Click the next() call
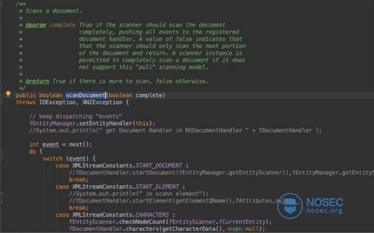This screenshot has width=374, height=233. coord(78,145)
